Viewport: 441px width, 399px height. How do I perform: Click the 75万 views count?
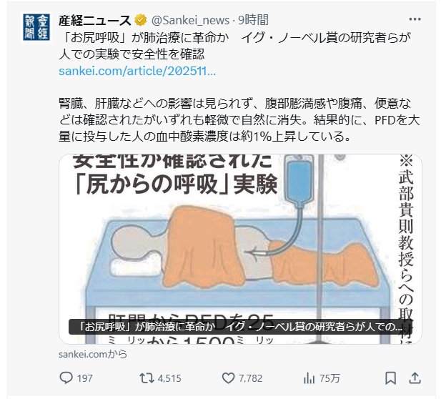[x=329, y=378]
